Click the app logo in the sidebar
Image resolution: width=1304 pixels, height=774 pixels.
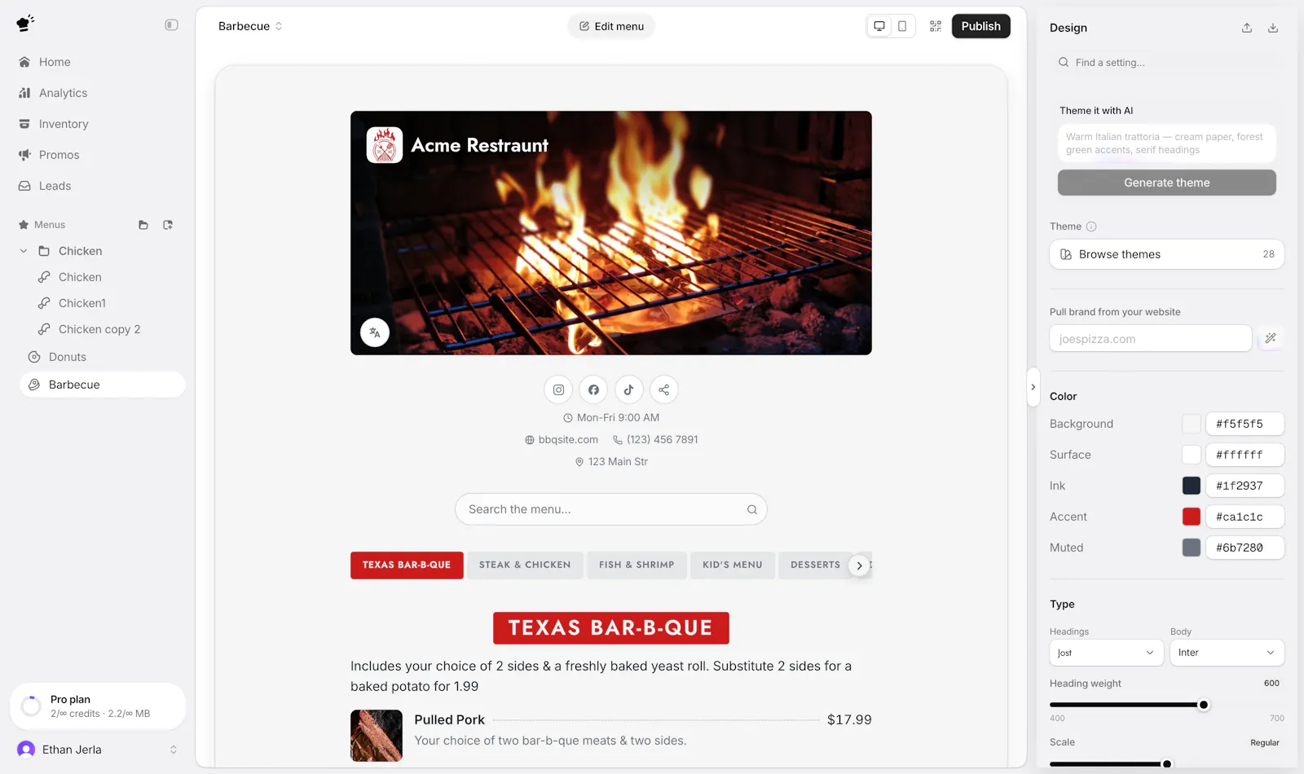pyautogui.click(x=25, y=24)
